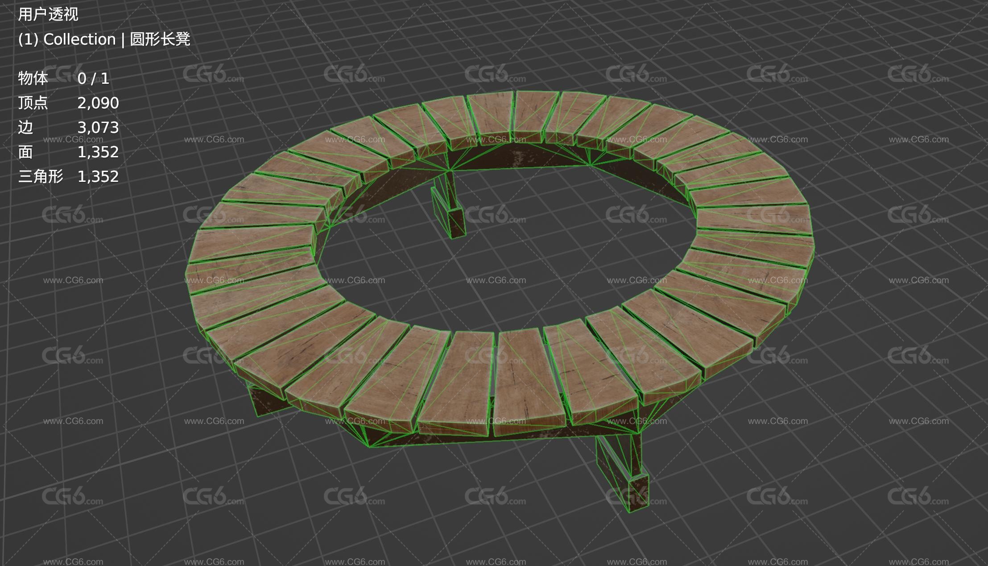Click the 1,352 value beside 三角形
Image resolution: width=988 pixels, height=566 pixels.
(x=98, y=177)
